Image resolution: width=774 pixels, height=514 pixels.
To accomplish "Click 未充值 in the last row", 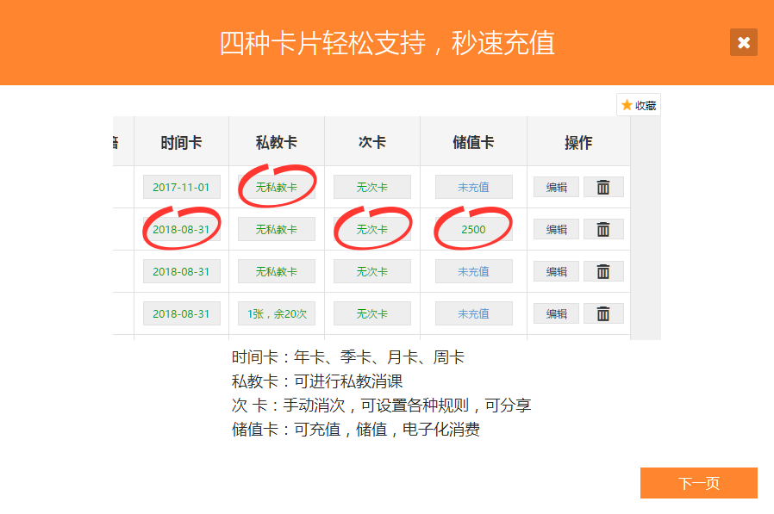I will (x=473, y=313).
